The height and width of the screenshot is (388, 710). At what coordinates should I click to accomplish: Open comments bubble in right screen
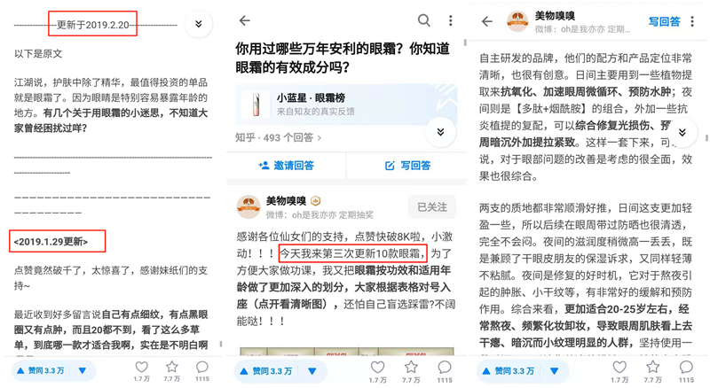click(x=686, y=367)
